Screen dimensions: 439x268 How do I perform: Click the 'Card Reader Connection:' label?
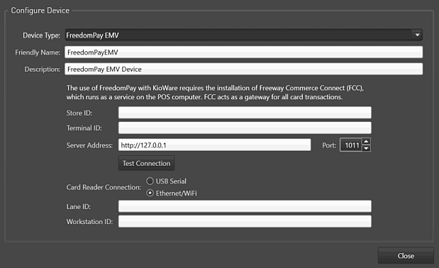point(104,187)
